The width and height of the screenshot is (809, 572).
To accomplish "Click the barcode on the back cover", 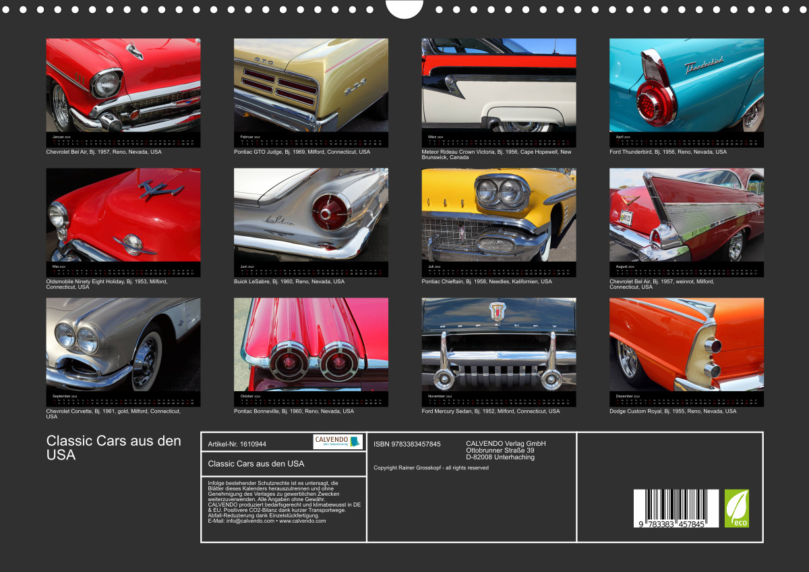I will (x=676, y=509).
